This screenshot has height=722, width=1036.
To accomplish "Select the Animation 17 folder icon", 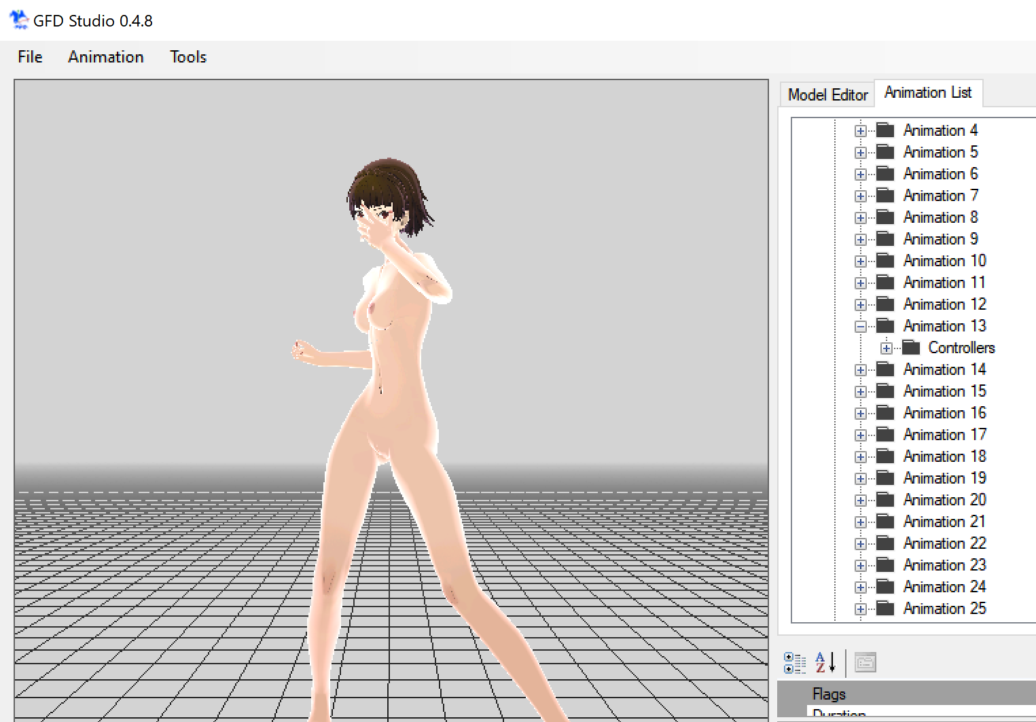I will [x=885, y=434].
